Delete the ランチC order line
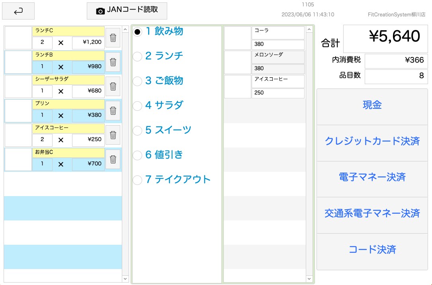This screenshot has width=432, height=285. click(x=113, y=38)
